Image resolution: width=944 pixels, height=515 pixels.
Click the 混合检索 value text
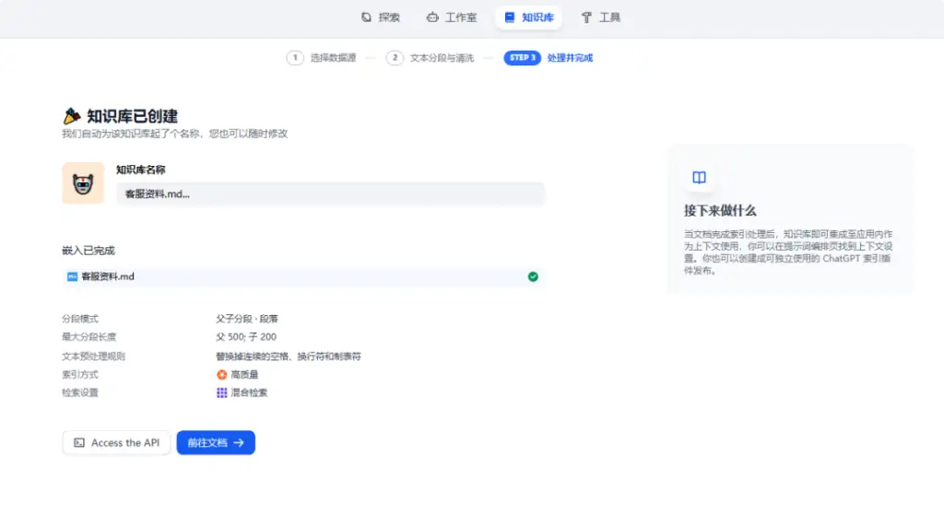pyautogui.click(x=249, y=392)
